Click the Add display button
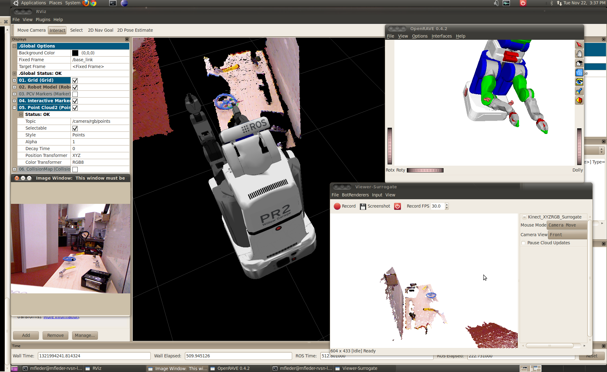Image resolution: width=607 pixels, height=372 pixels. pyautogui.click(x=26, y=335)
